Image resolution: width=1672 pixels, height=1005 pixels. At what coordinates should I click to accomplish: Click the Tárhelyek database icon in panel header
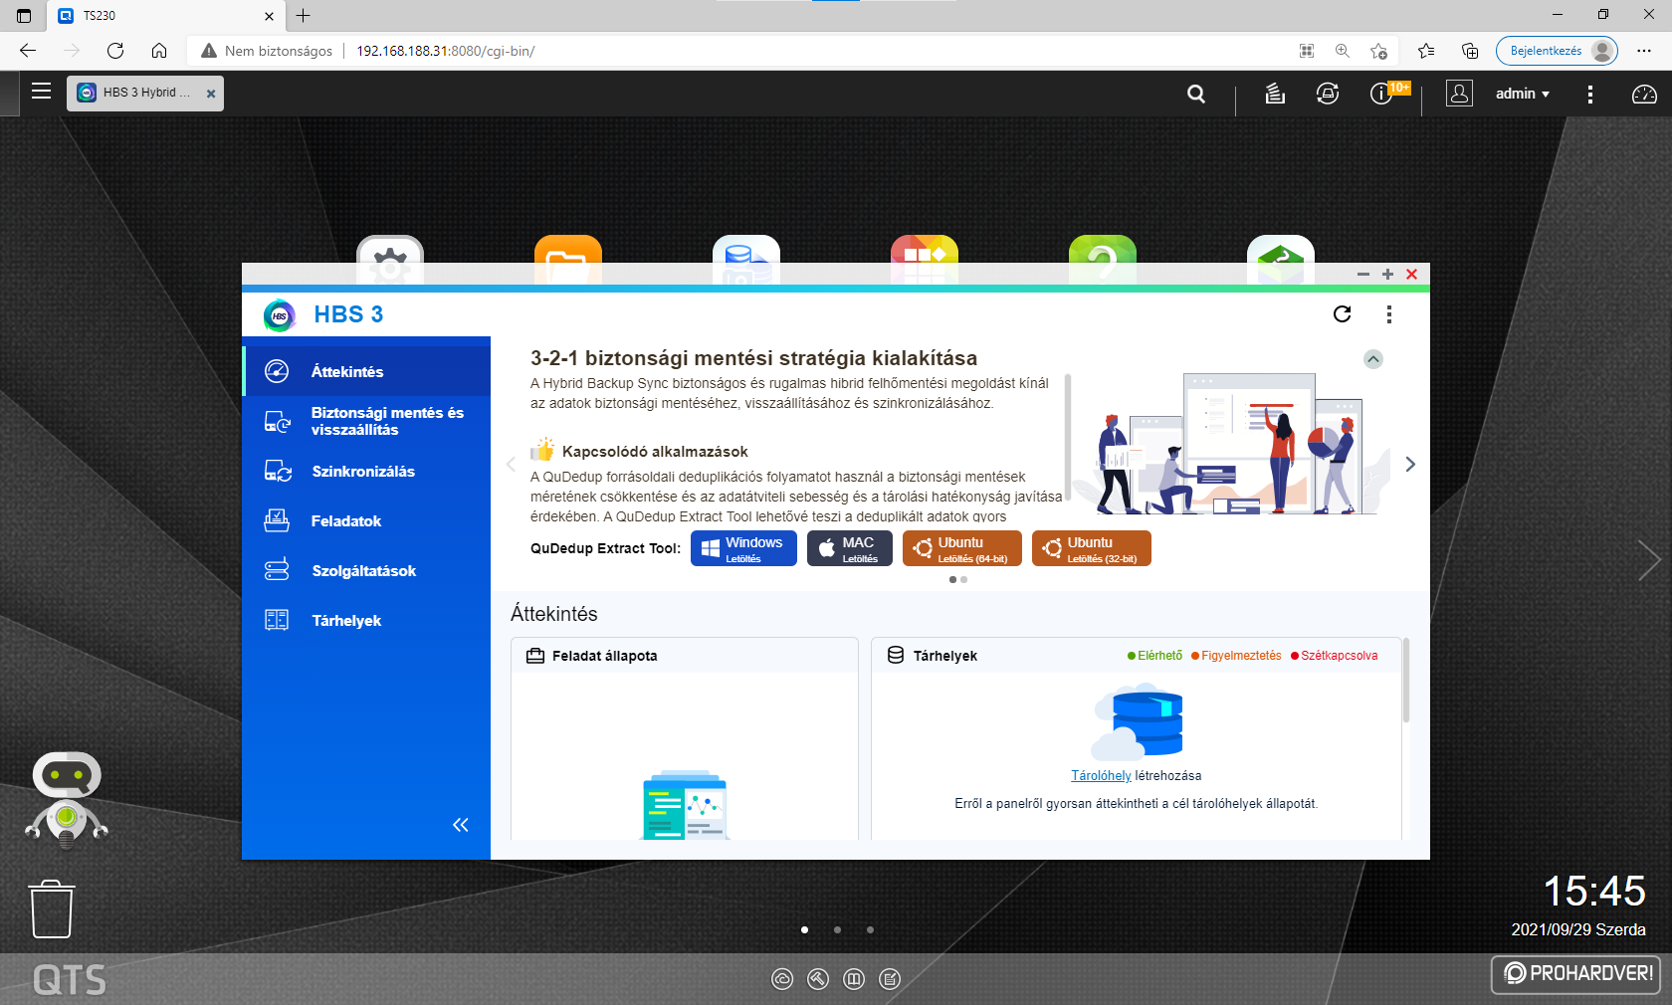[896, 655]
